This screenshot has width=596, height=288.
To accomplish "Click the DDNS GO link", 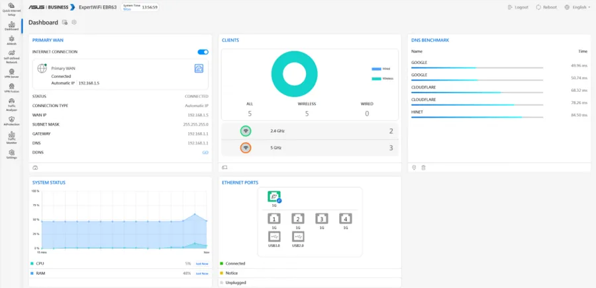I will point(205,153).
